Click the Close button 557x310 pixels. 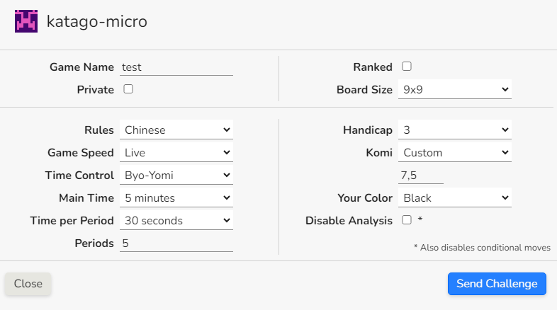tap(28, 284)
